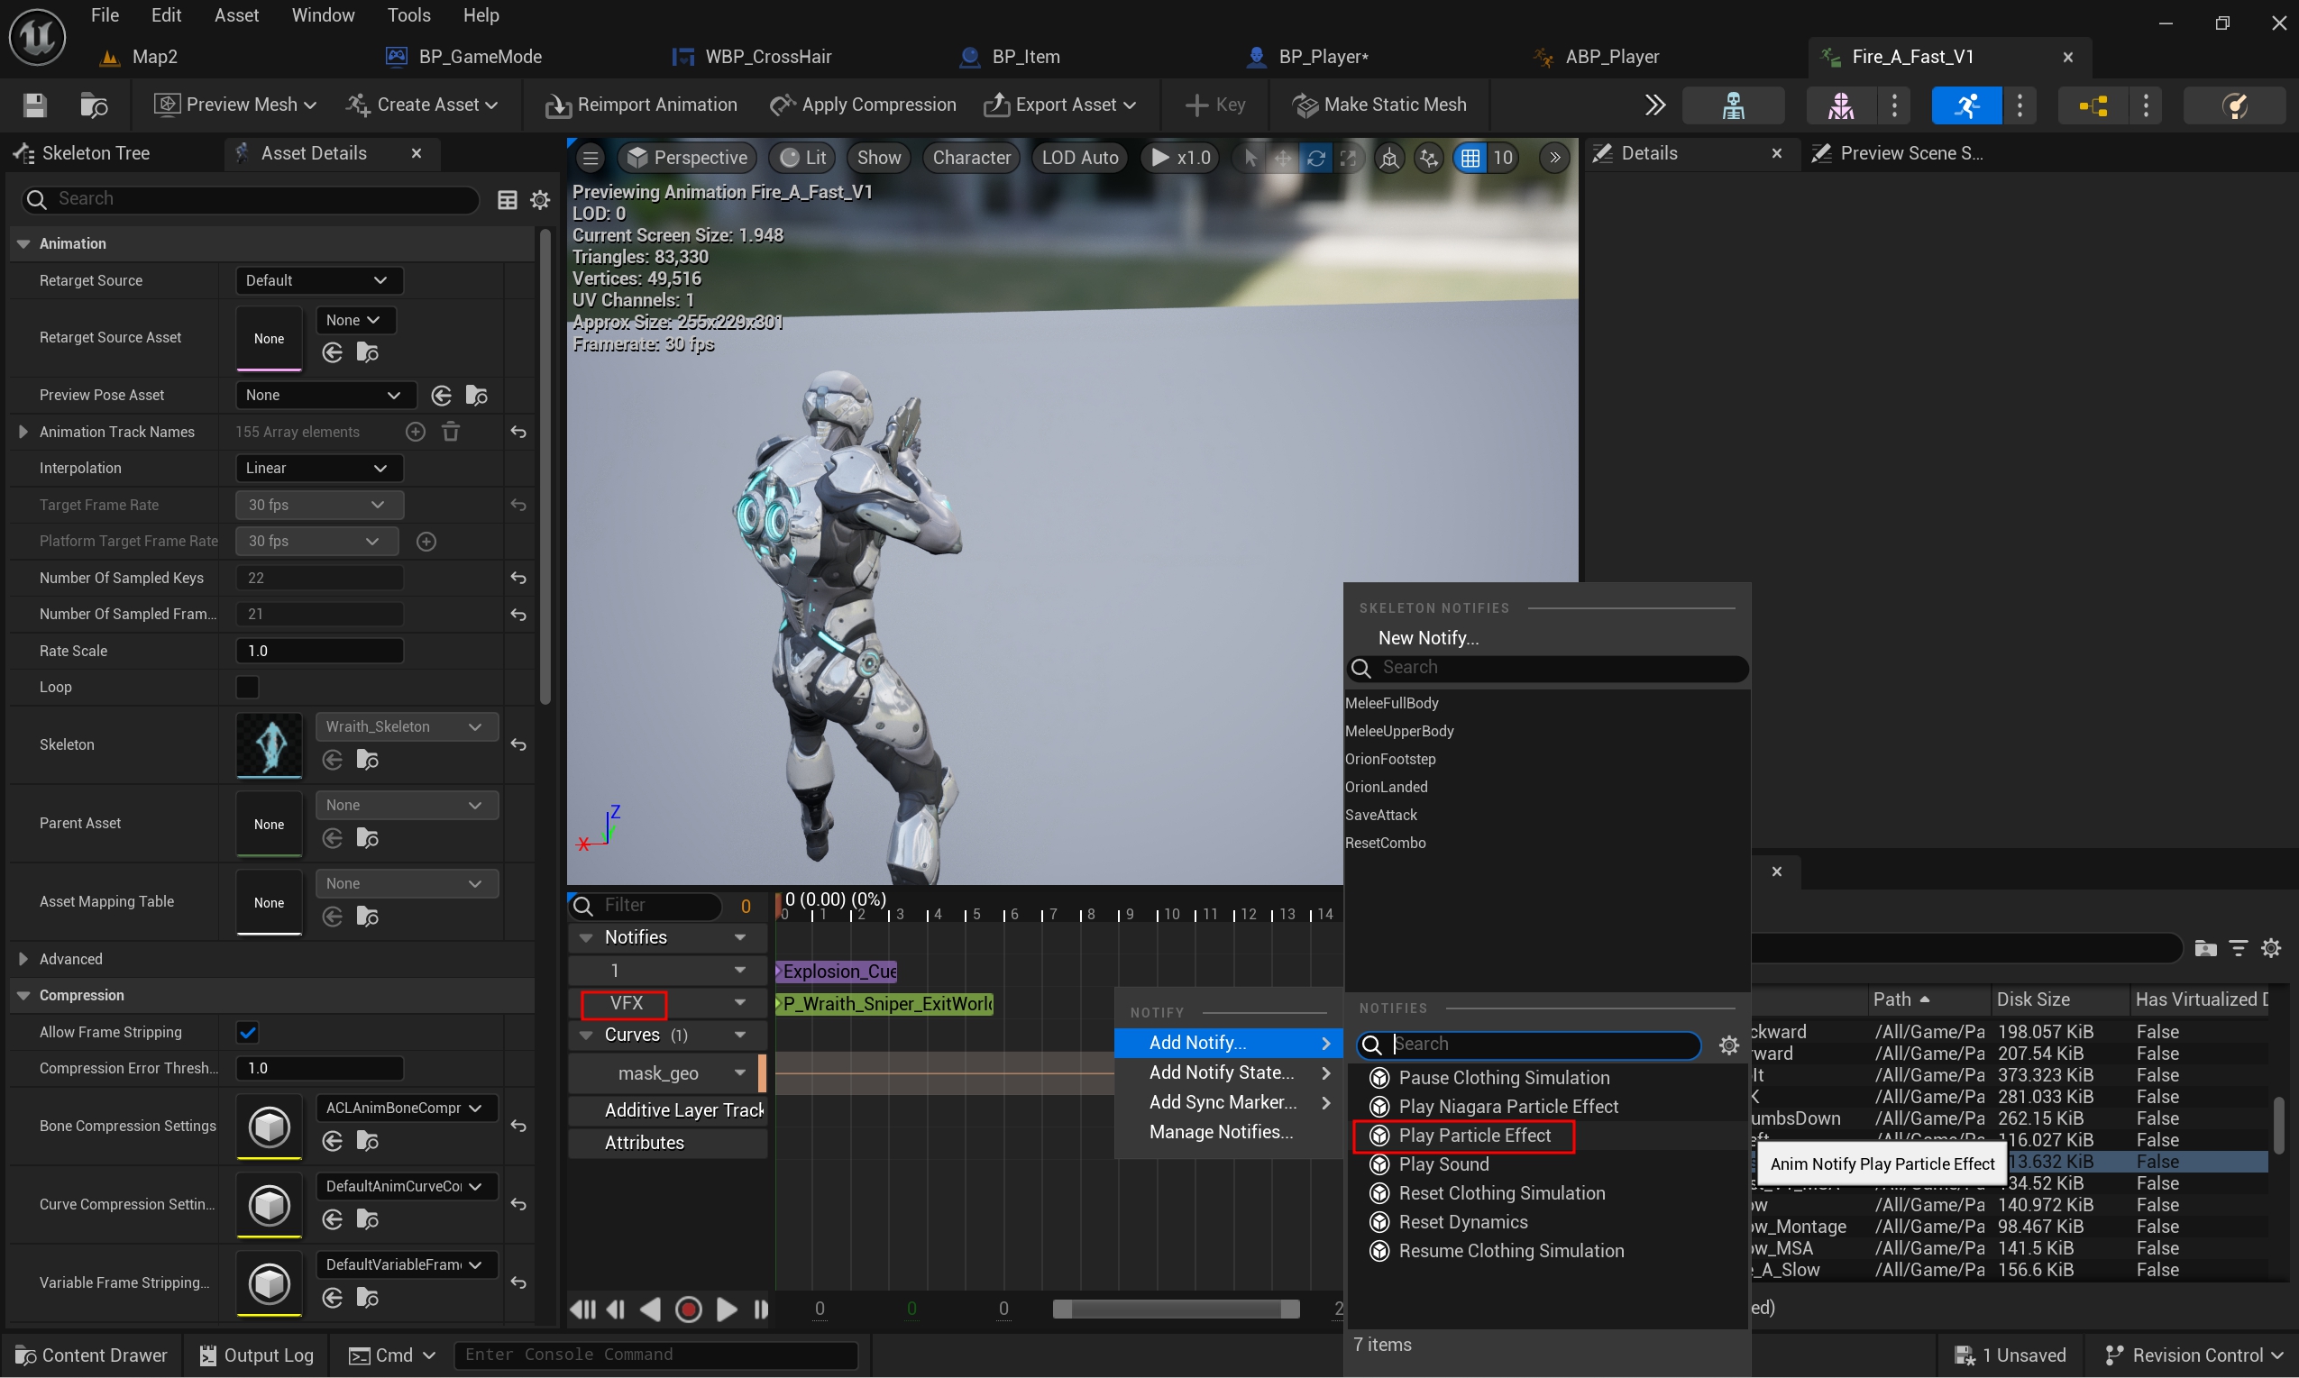The image size is (2299, 1378).
Task: Select the viewport select mode arrow tool
Action: 1250,158
